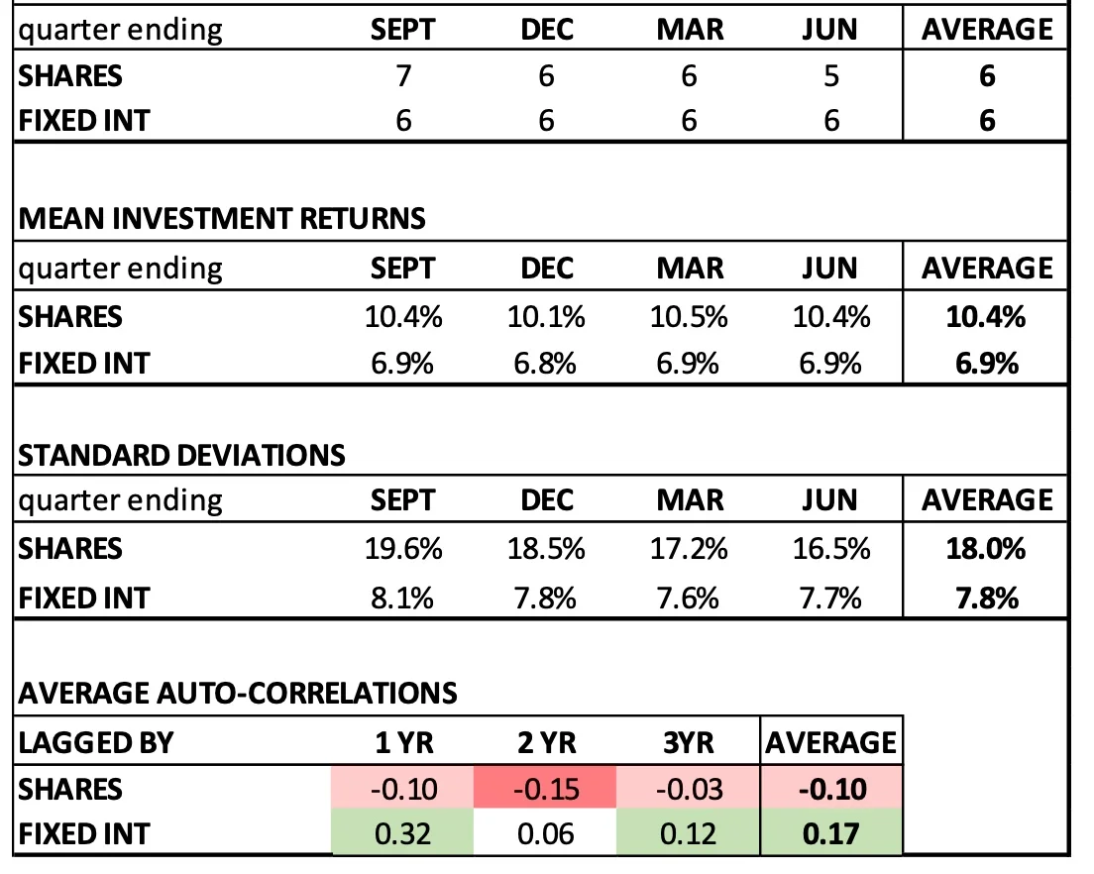The image size is (1094, 874).
Task: Click the bold 18.0% average standard deviation
Action: tap(986, 549)
